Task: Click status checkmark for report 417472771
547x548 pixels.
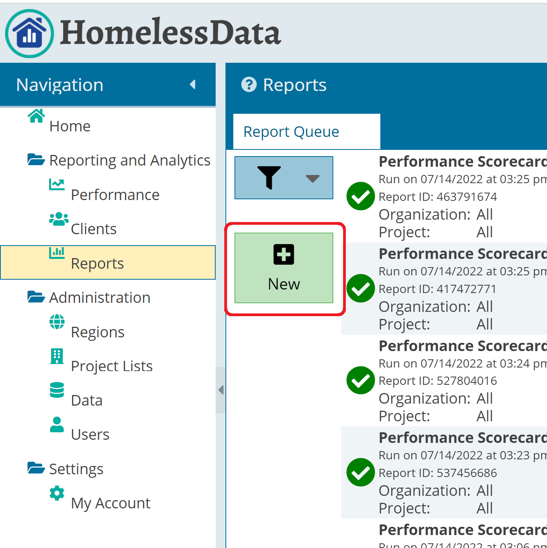Action: pos(361,288)
